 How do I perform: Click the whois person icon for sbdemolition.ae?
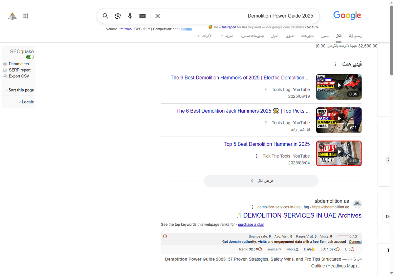(297, 249)
